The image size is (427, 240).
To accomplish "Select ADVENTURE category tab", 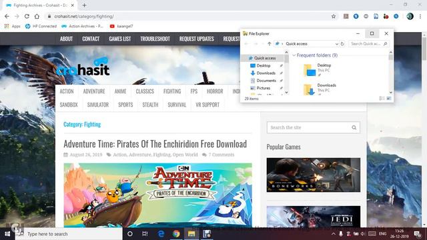I will (x=94, y=91).
